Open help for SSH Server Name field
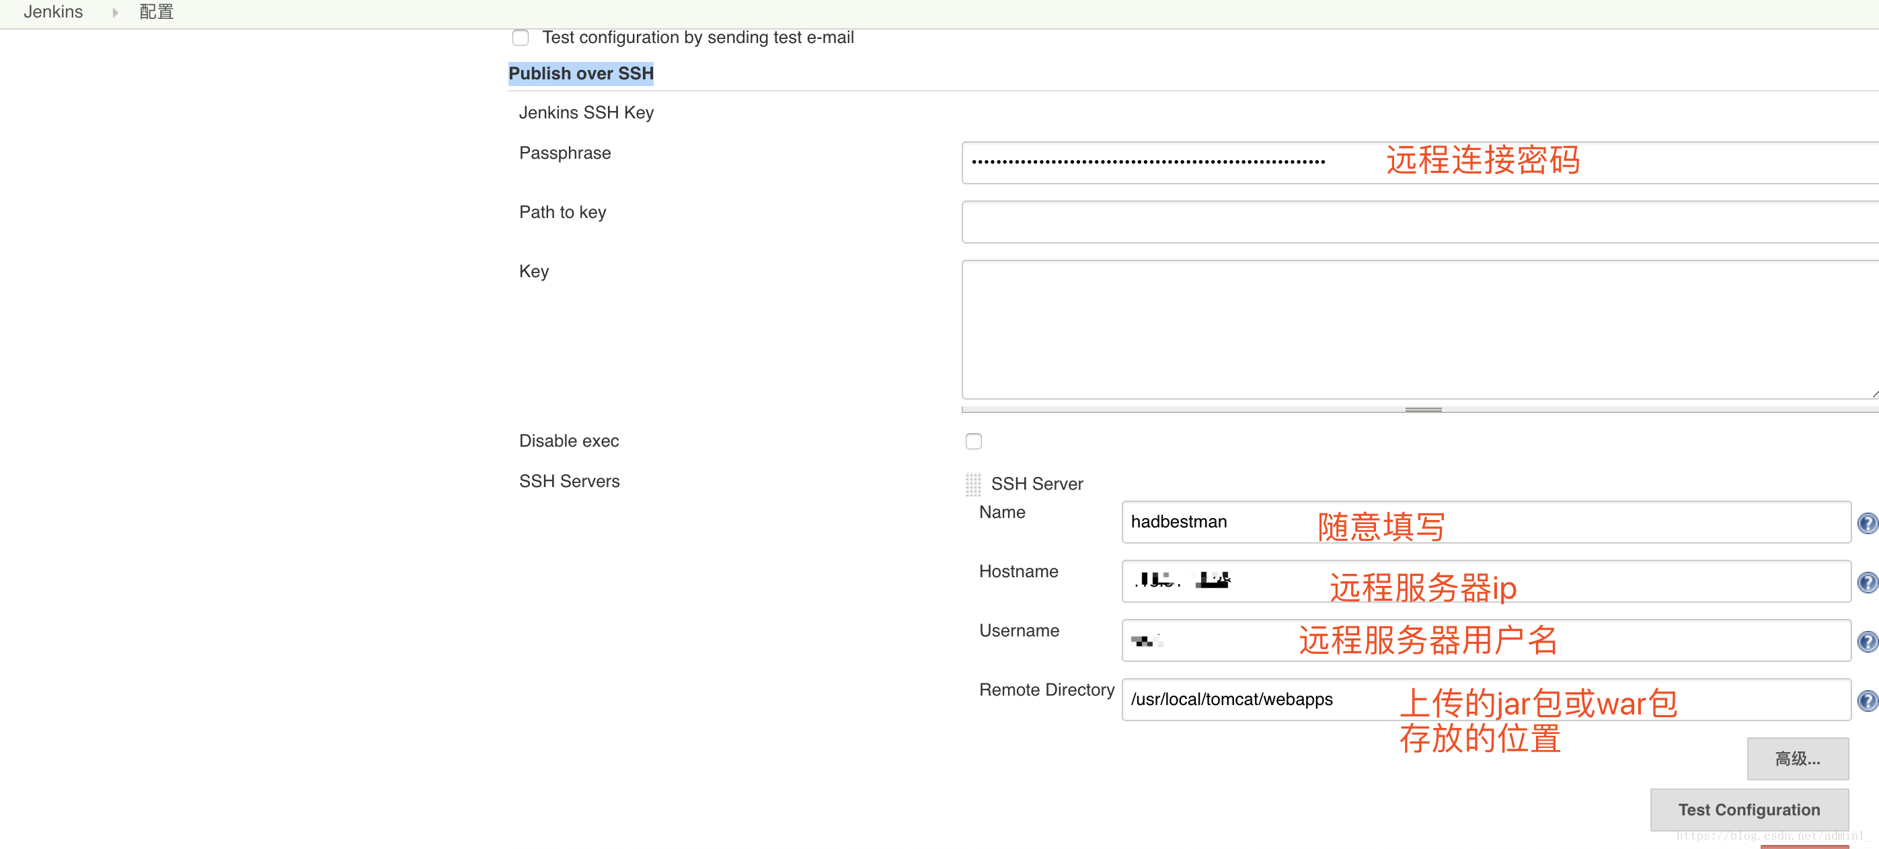This screenshot has height=849, width=1879. [1868, 523]
